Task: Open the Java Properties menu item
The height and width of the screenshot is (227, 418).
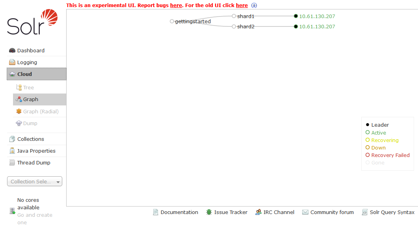Action: coord(37,151)
